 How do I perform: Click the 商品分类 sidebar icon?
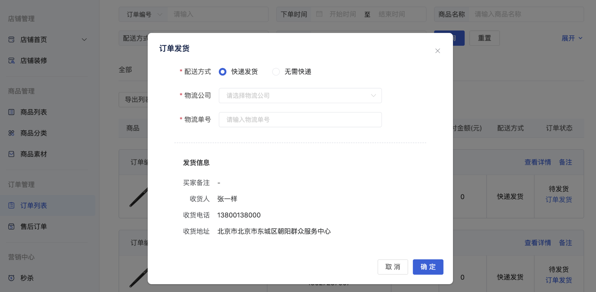[x=11, y=133]
